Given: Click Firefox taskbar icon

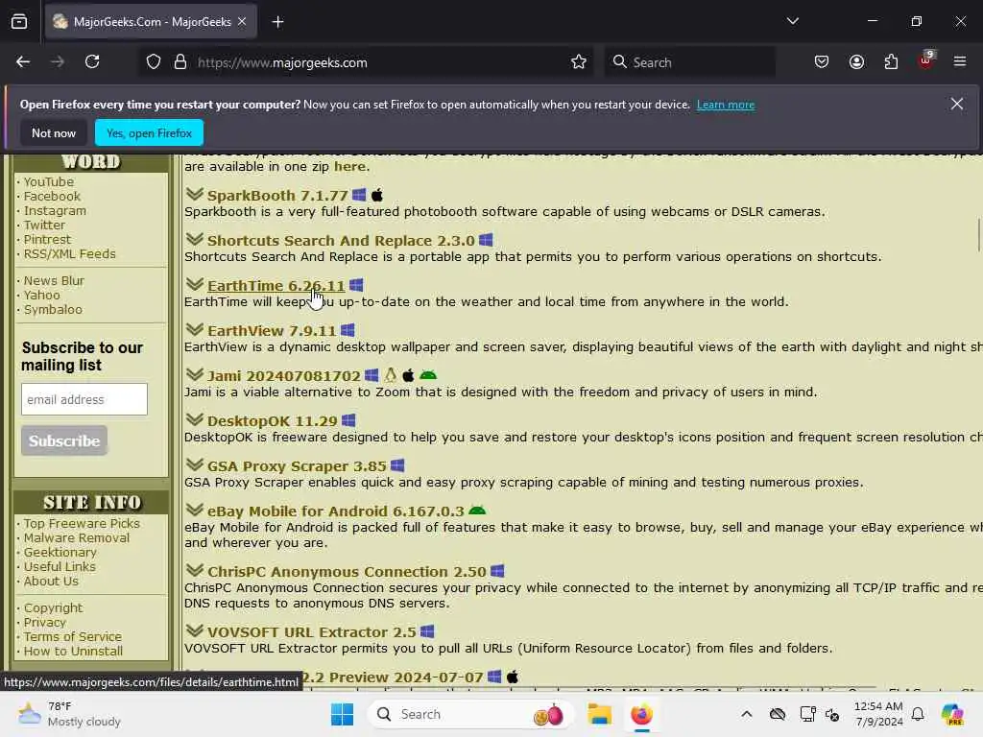Looking at the screenshot, I should [641, 714].
